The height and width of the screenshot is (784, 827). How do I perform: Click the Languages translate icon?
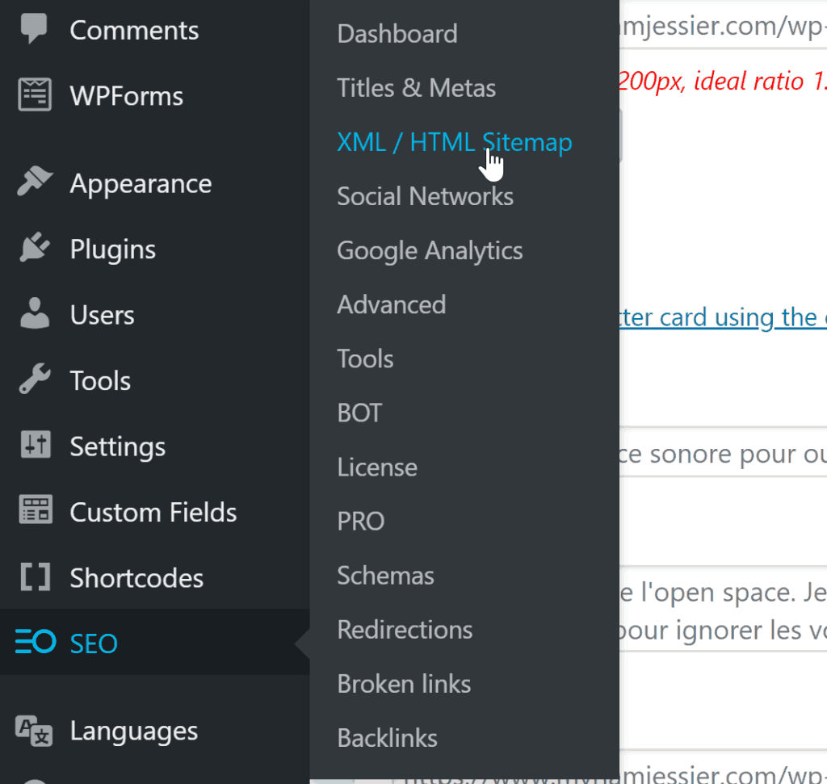pos(34,731)
